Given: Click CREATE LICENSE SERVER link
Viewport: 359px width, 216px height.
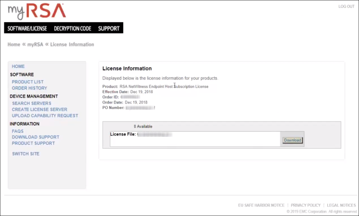Looking at the screenshot, I should [39, 109].
